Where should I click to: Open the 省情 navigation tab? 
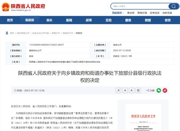coord(168,20)
